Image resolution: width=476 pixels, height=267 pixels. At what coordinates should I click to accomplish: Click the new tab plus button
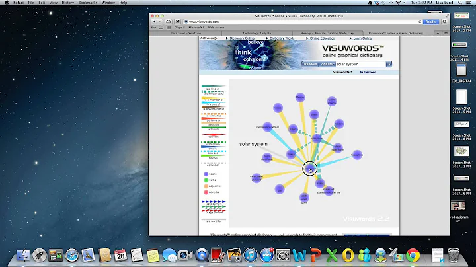coord(438,33)
